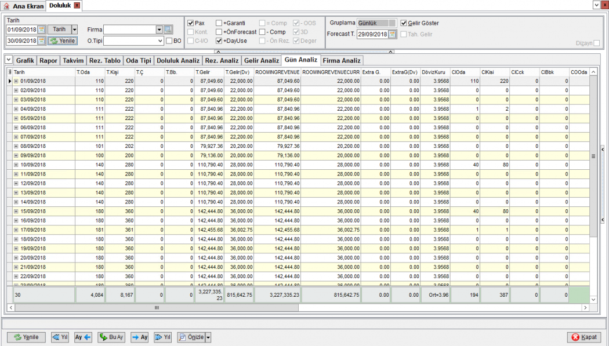
Task: Open the Rez. Analiz tab
Action: (x=222, y=60)
